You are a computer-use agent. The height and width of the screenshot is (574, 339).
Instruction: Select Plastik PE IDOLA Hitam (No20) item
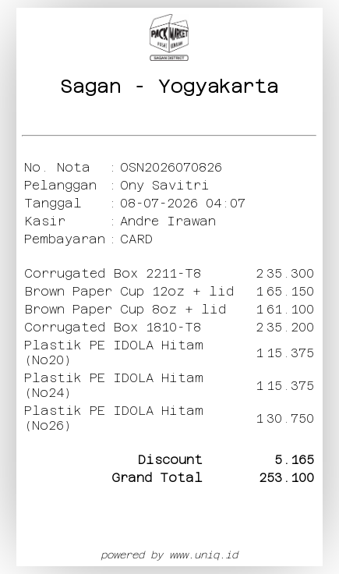114,353
